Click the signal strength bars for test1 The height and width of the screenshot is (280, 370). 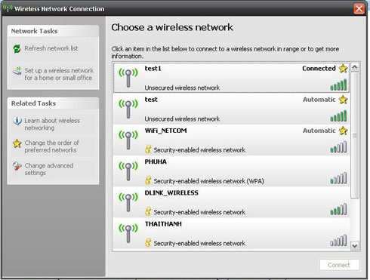pos(338,85)
